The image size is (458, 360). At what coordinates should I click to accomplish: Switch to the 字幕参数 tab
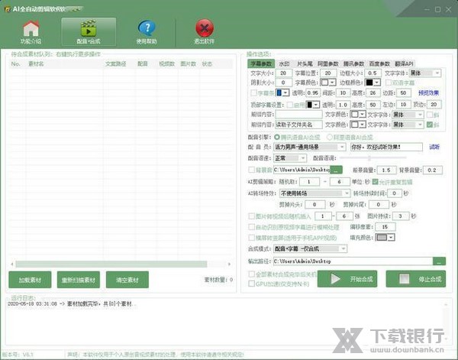261,63
